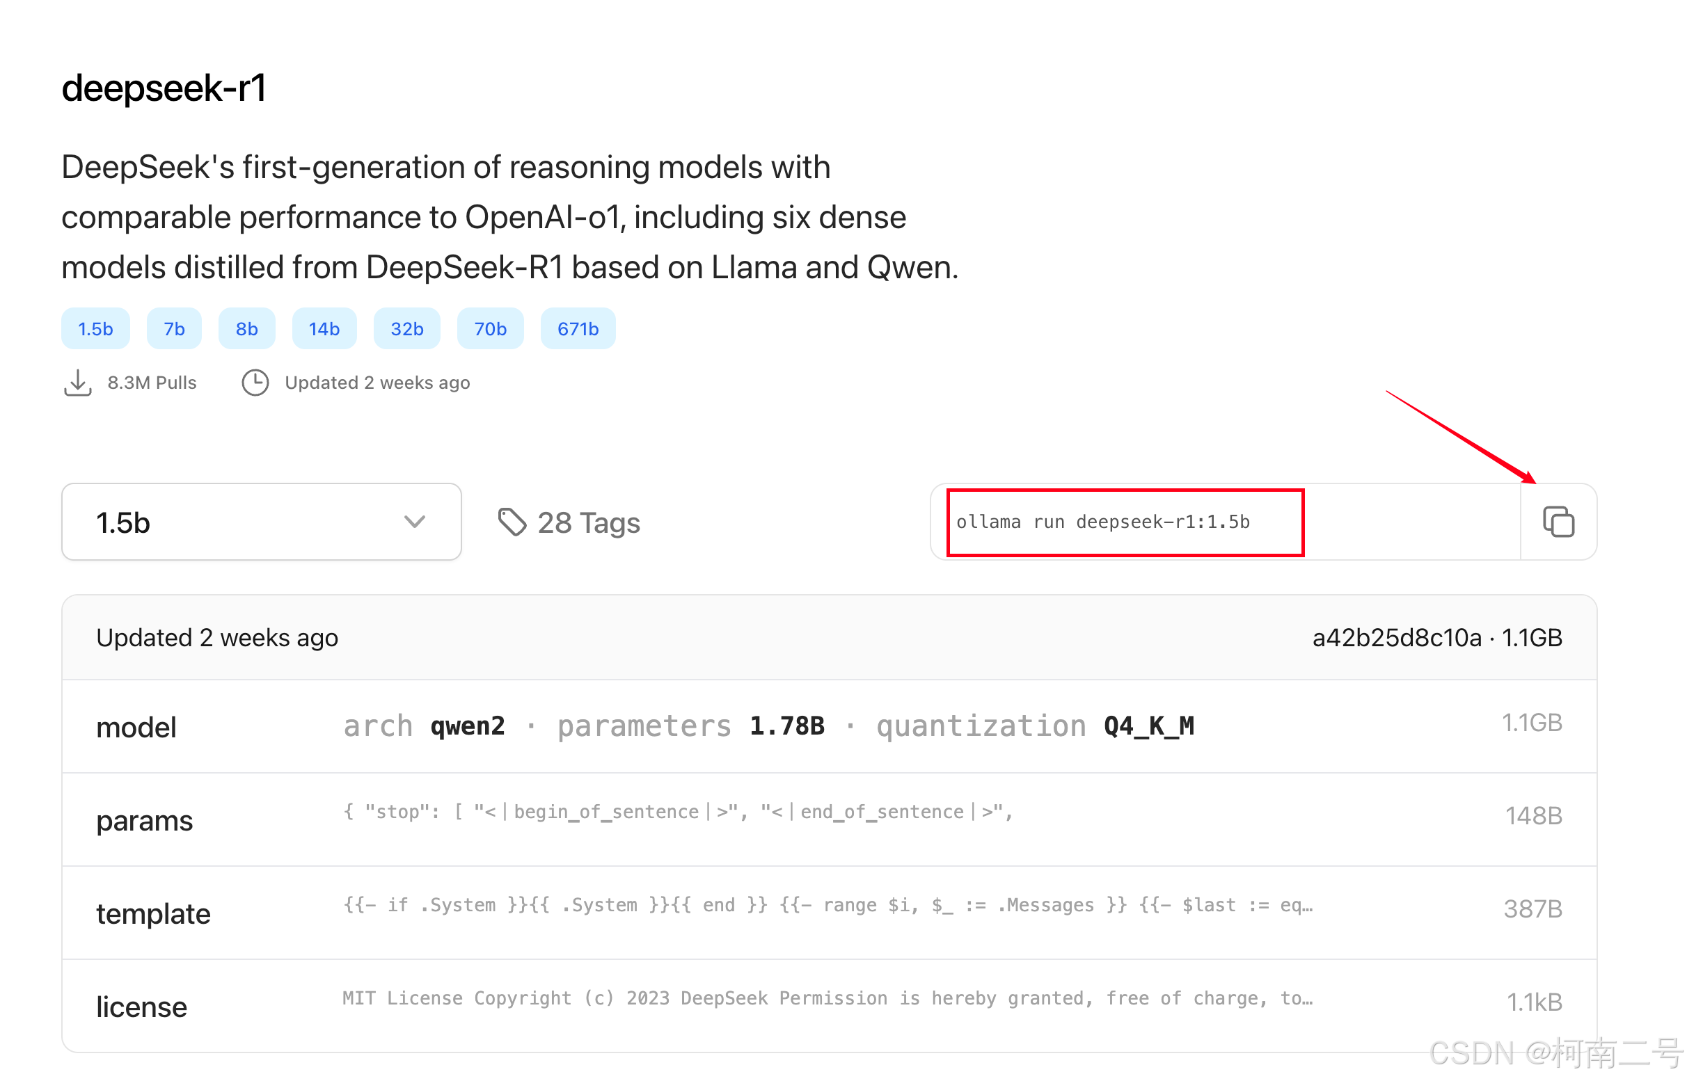Open the params file row
The image size is (1687, 1081).
[x=829, y=820]
